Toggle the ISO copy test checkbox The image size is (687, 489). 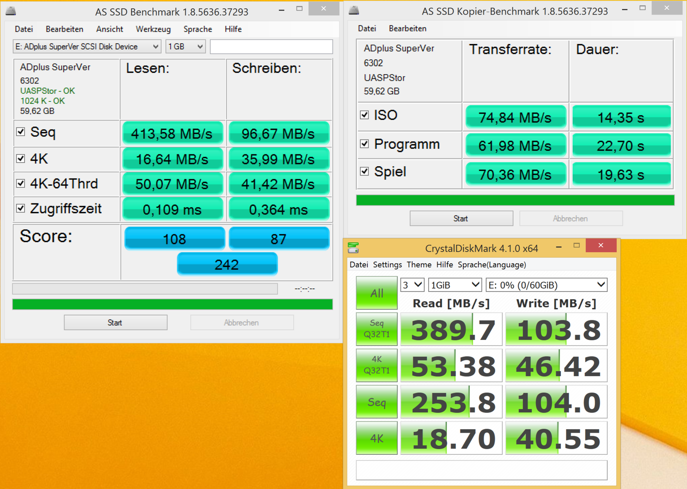[x=365, y=115]
